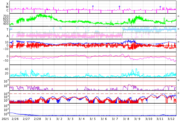Select the 'A' sector axis label
181x121 pixels.
[x=7, y=36]
